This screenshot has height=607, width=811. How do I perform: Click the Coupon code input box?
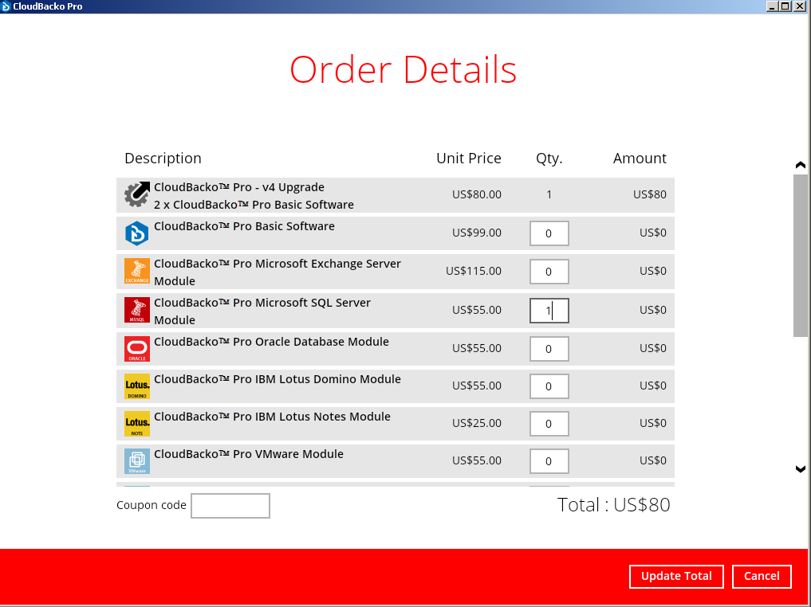coord(230,505)
